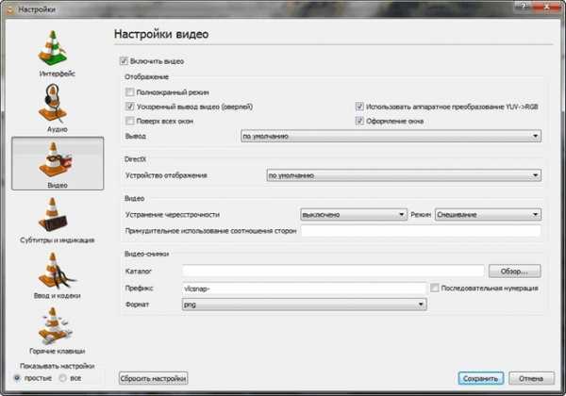Image resolution: width=566 pixels, height=396 pixels.
Task: Enable Полноэкранный режим checkbox
Action: click(130, 92)
